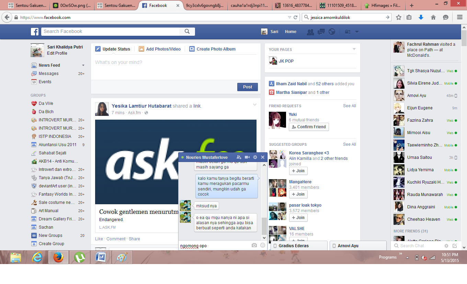Open the post options chevron on Yesika's post
Viewport: 467px width, 284px height.
pyautogui.click(x=255, y=105)
